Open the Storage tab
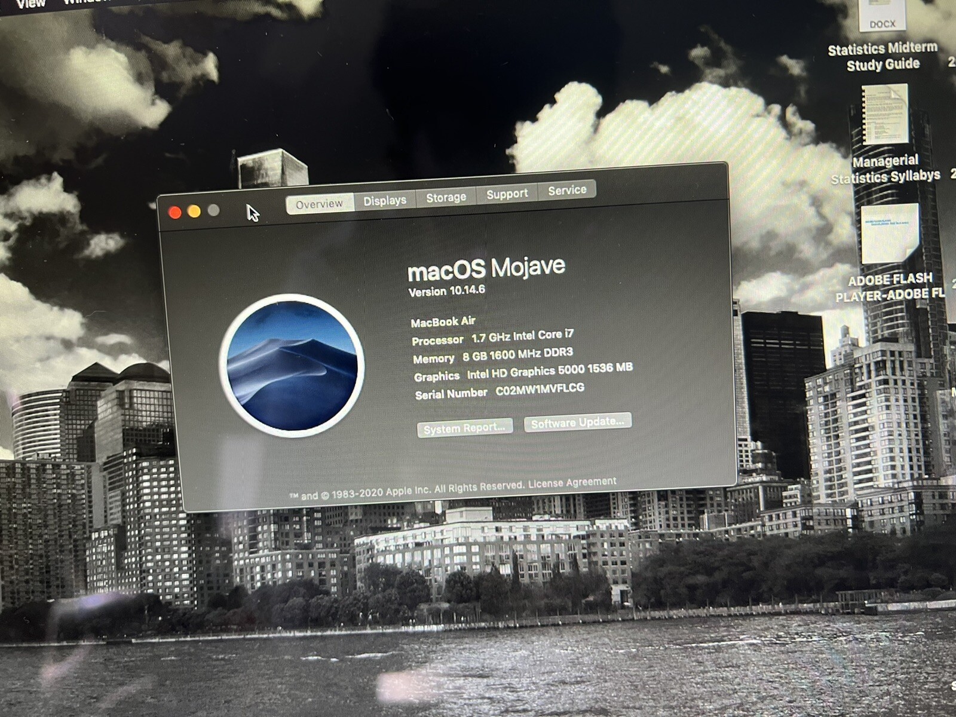The image size is (956, 717). [446, 197]
